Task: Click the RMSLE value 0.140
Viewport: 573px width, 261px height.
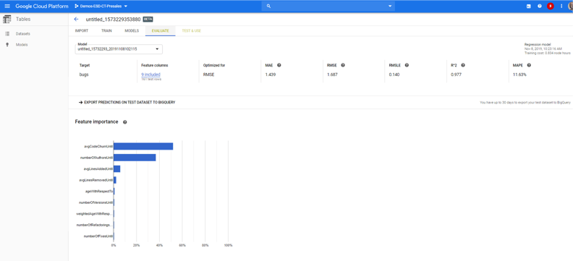Action: [x=394, y=74]
